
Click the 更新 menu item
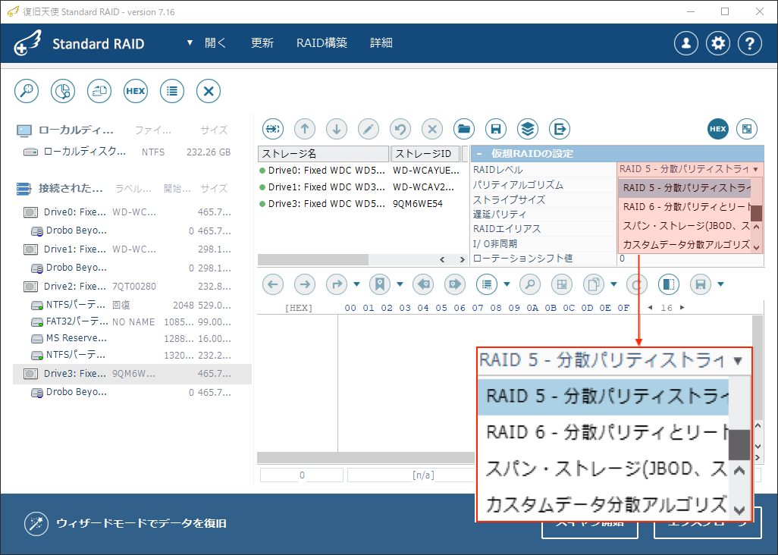tap(262, 43)
